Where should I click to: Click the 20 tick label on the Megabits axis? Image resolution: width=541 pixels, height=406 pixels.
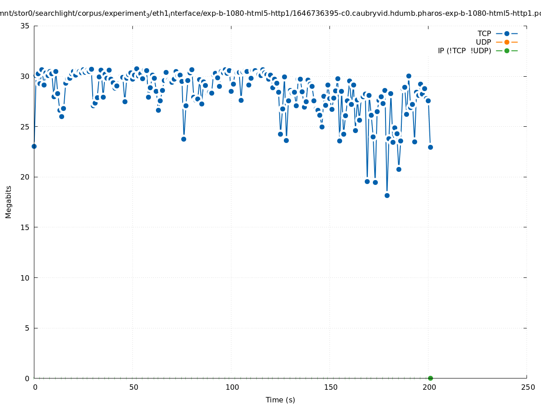point(25,177)
